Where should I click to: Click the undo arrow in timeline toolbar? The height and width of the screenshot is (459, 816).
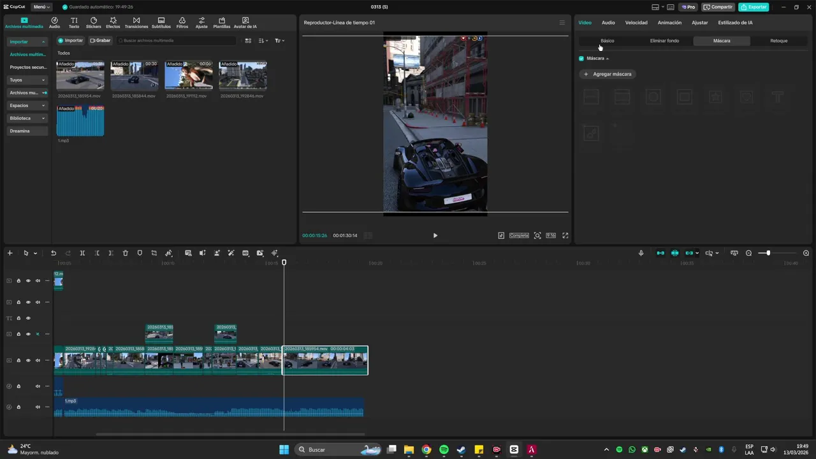tap(54, 253)
